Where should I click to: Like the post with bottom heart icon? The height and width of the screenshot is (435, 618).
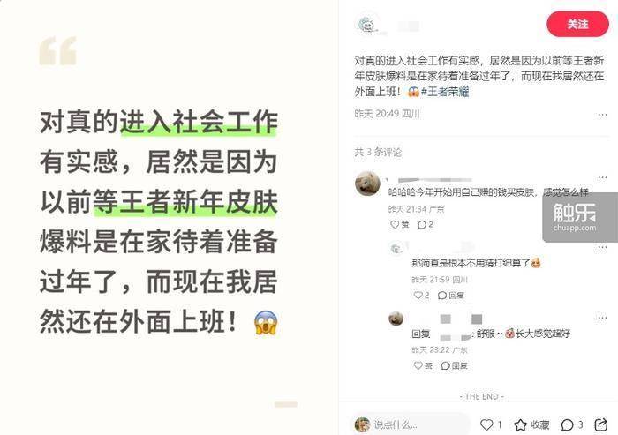486,424
